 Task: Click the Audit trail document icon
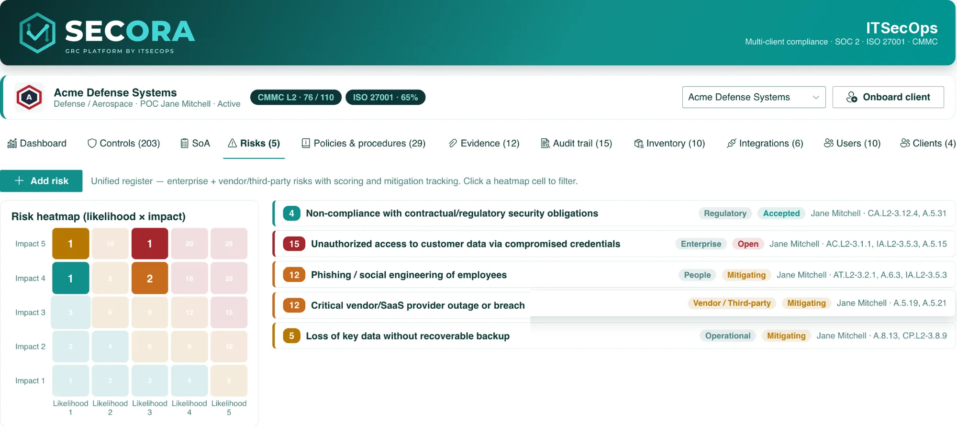pos(545,143)
